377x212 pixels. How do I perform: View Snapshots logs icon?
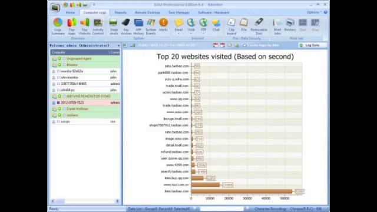coord(113,22)
